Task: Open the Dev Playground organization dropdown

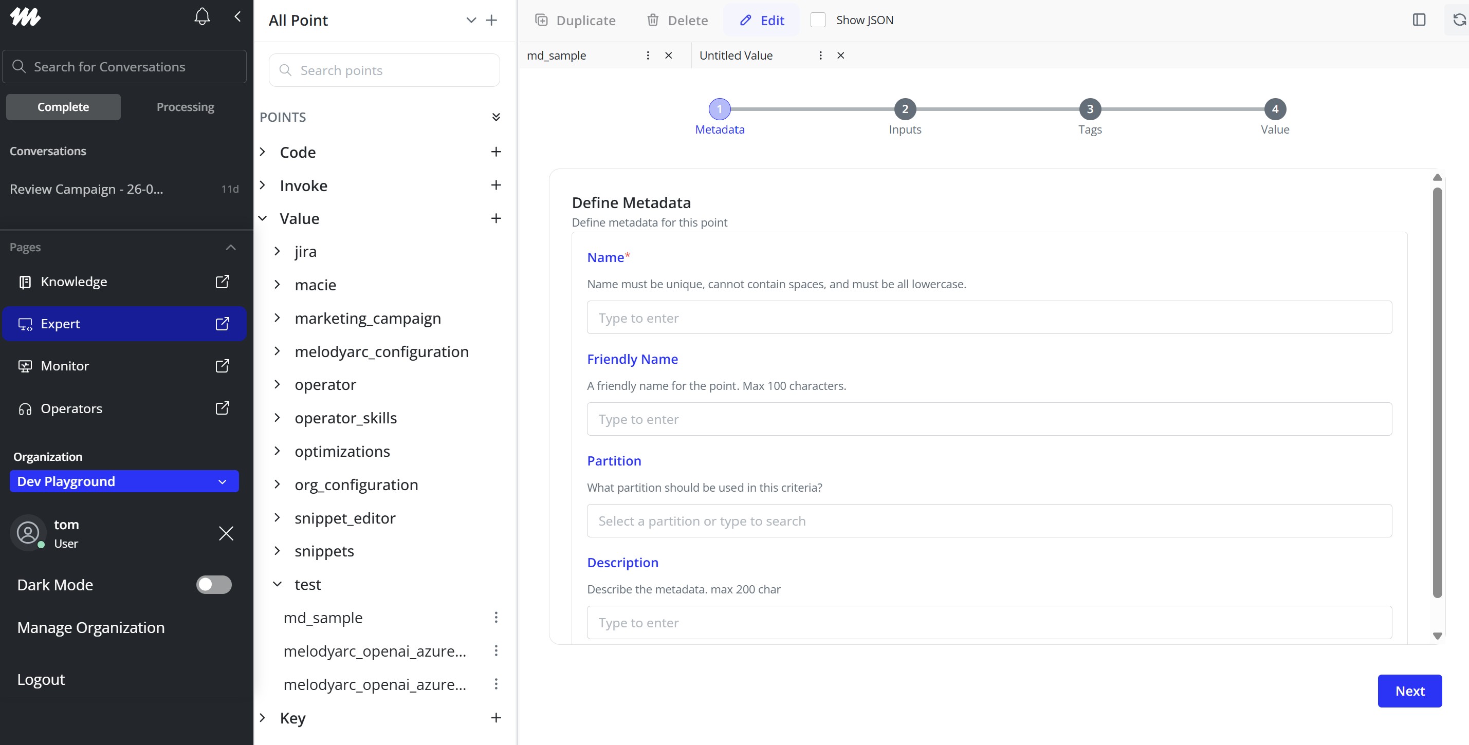Action: tap(124, 481)
